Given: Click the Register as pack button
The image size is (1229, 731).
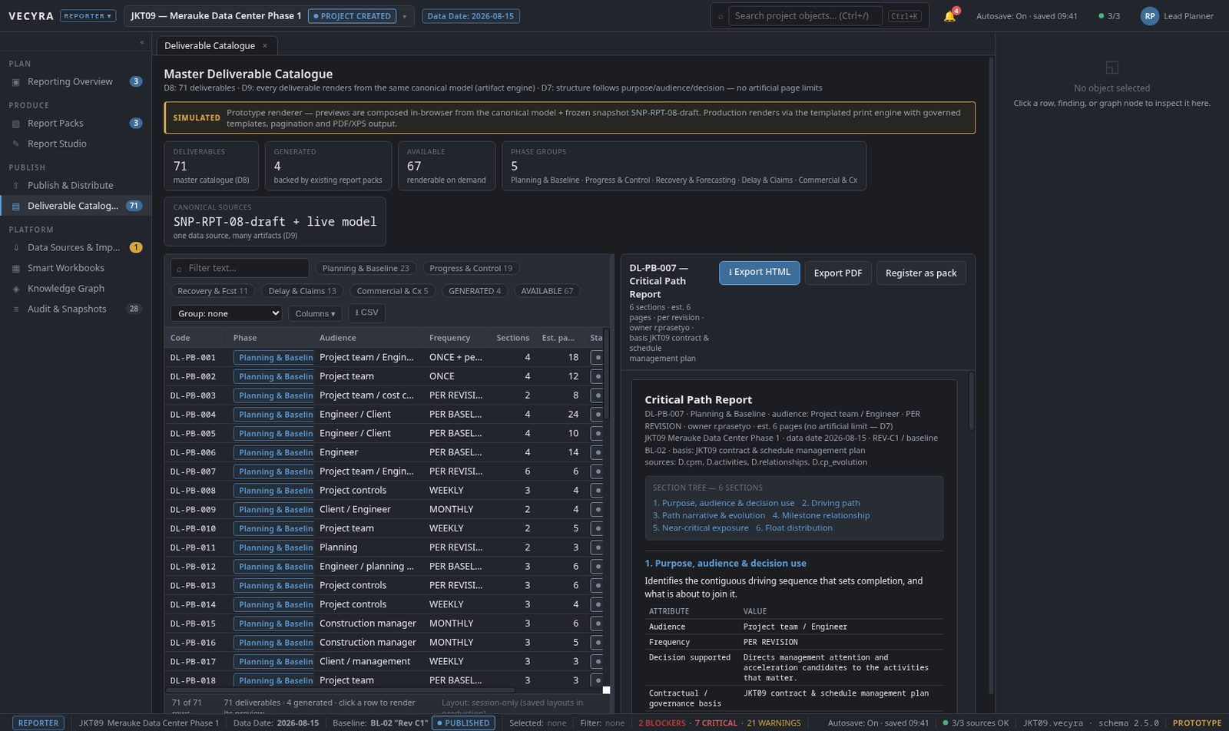Looking at the screenshot, I should click(921, 273).
